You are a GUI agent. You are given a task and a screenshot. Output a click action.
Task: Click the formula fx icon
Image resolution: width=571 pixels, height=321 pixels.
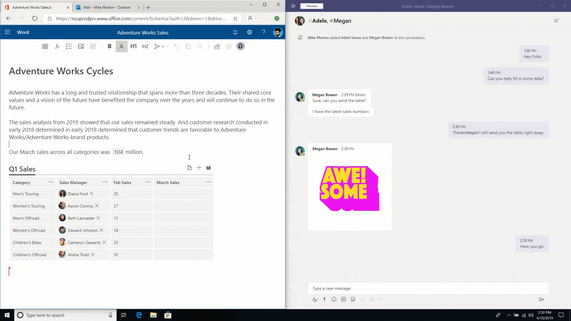point(57,46)
